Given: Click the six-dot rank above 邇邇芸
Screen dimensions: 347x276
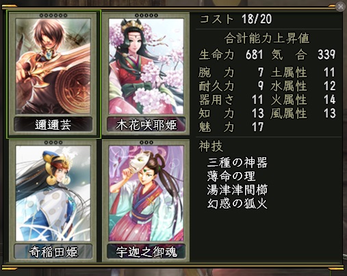Looking at the screenshot, I should click(x=53, y=16).
